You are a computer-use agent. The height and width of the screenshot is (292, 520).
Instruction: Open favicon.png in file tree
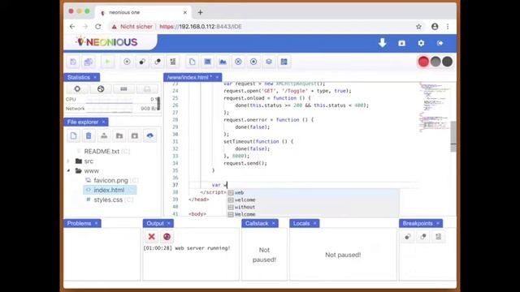tap(110, 180)
